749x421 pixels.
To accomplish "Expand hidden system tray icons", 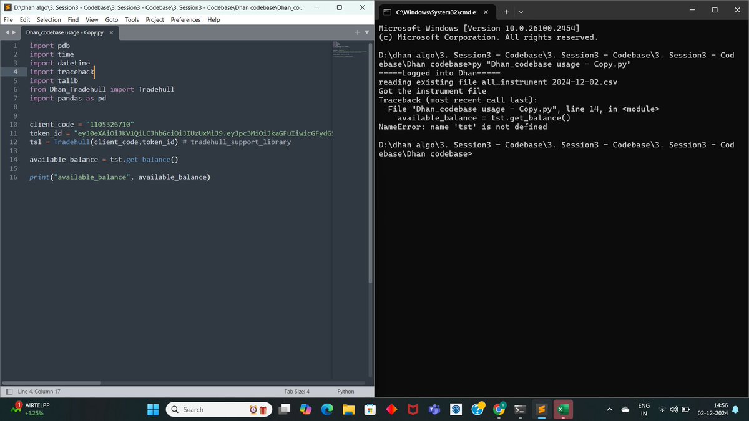I will [610, 410].
